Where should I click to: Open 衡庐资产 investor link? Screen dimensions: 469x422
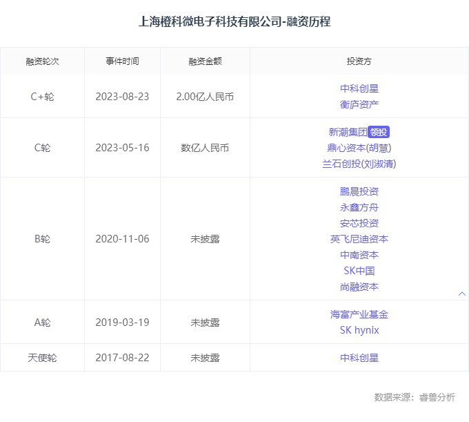[359, 104]
